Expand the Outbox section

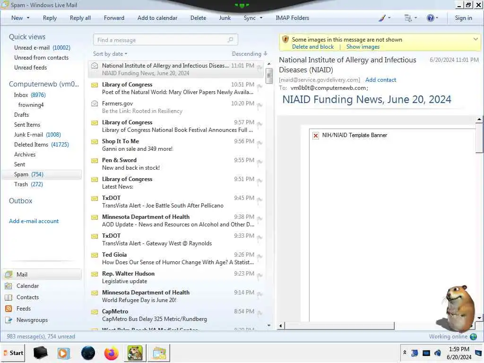[x=20, y=201]
